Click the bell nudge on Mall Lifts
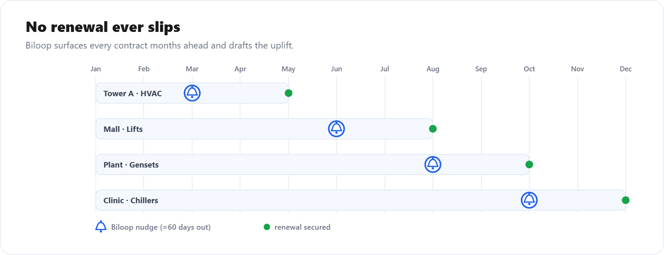 [x=337, y=129]
